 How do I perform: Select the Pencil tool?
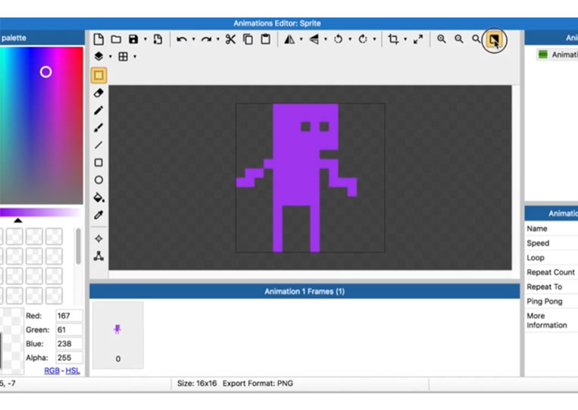pos(98,110)
